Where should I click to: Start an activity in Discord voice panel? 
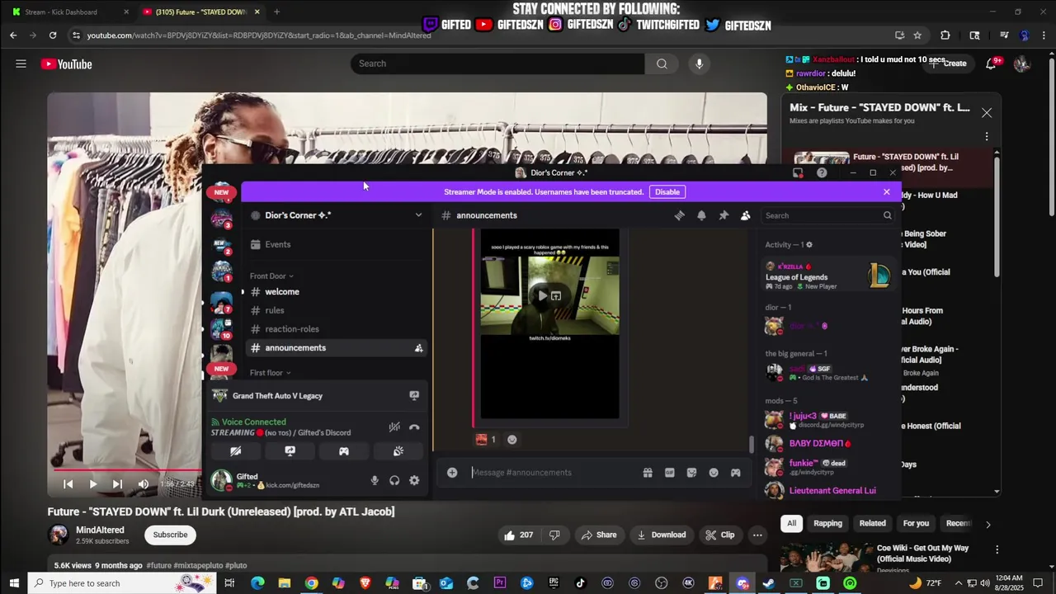tap(344, 451)
